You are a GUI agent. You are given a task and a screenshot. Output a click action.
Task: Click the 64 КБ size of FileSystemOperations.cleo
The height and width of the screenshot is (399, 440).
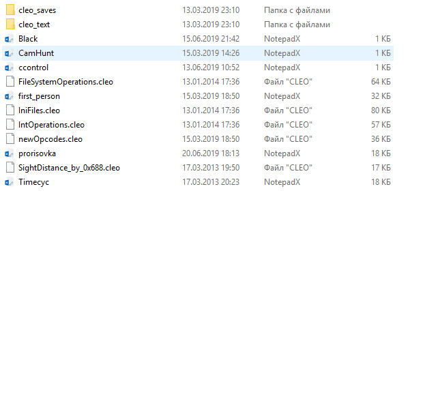coord(380,82)
